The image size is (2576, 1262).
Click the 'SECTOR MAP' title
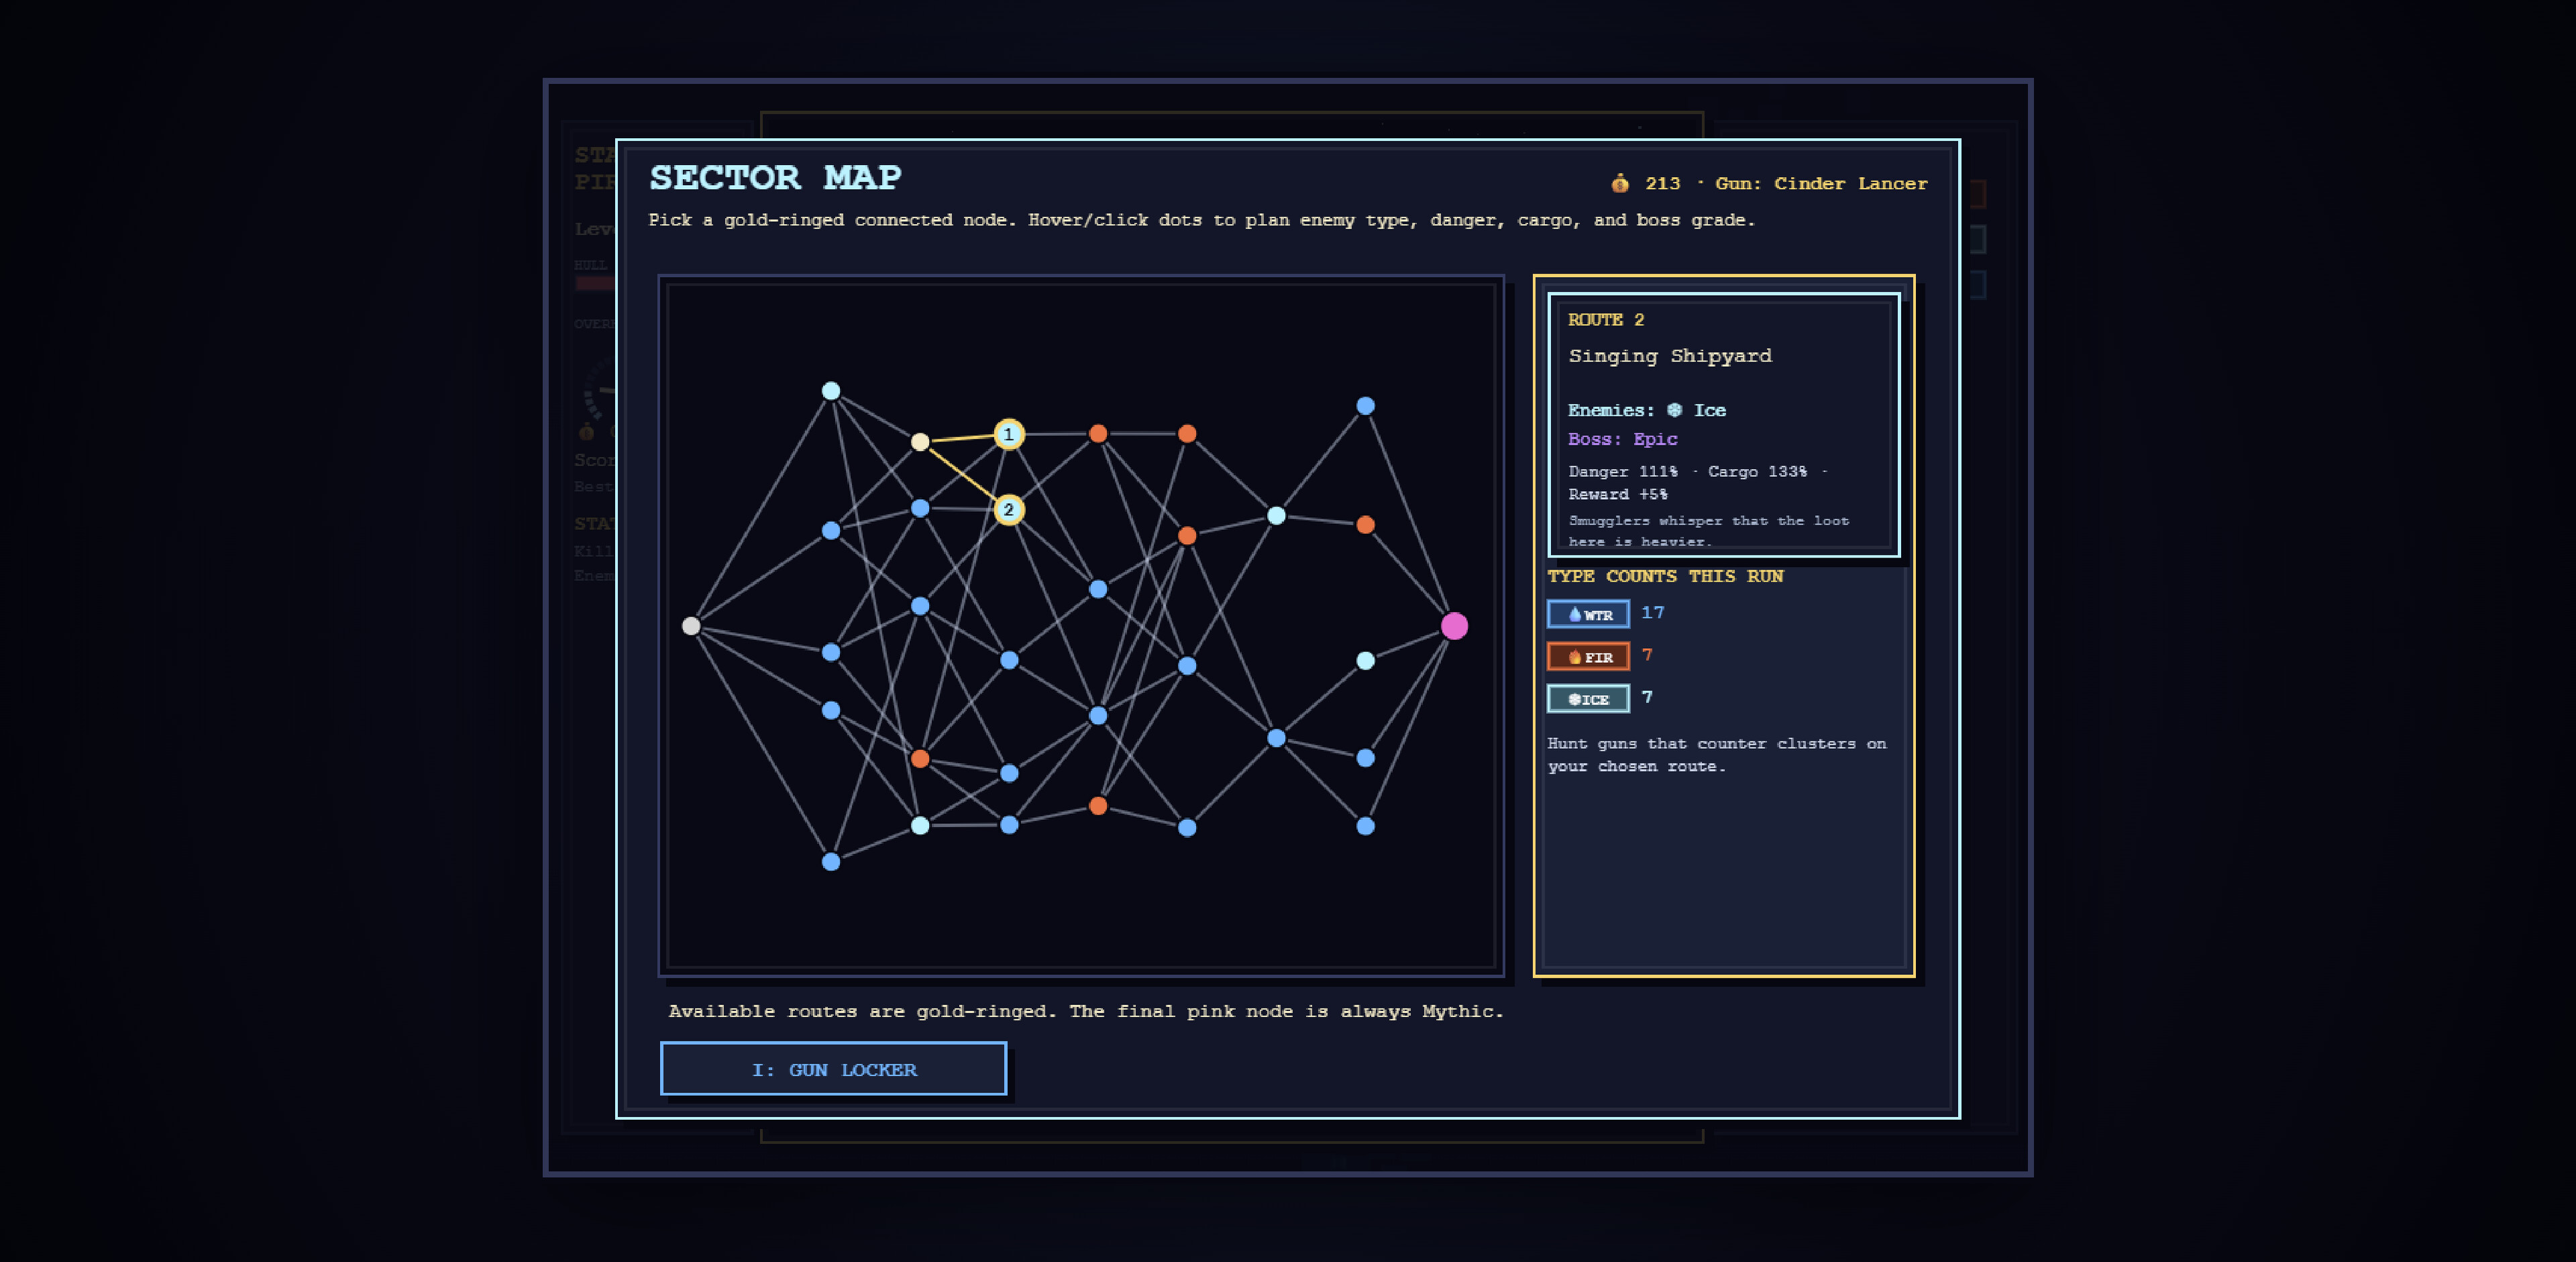click(x=776, y=177)
